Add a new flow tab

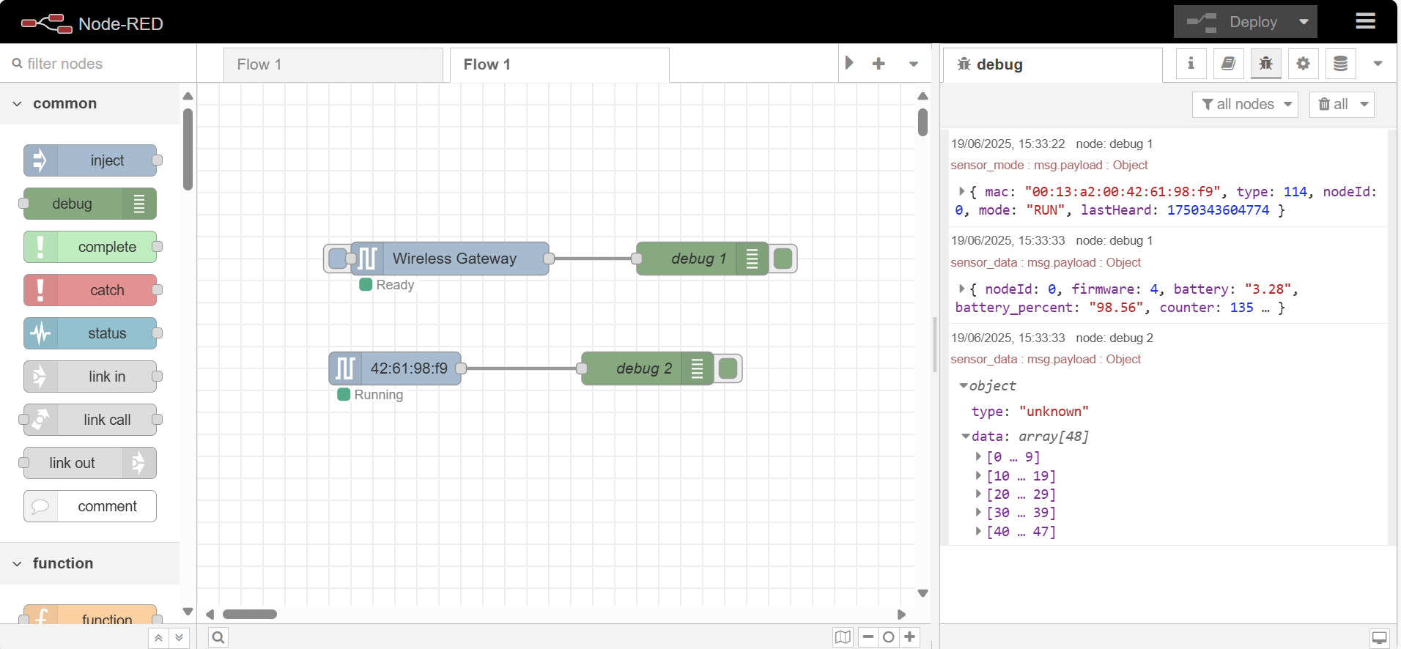879,64
